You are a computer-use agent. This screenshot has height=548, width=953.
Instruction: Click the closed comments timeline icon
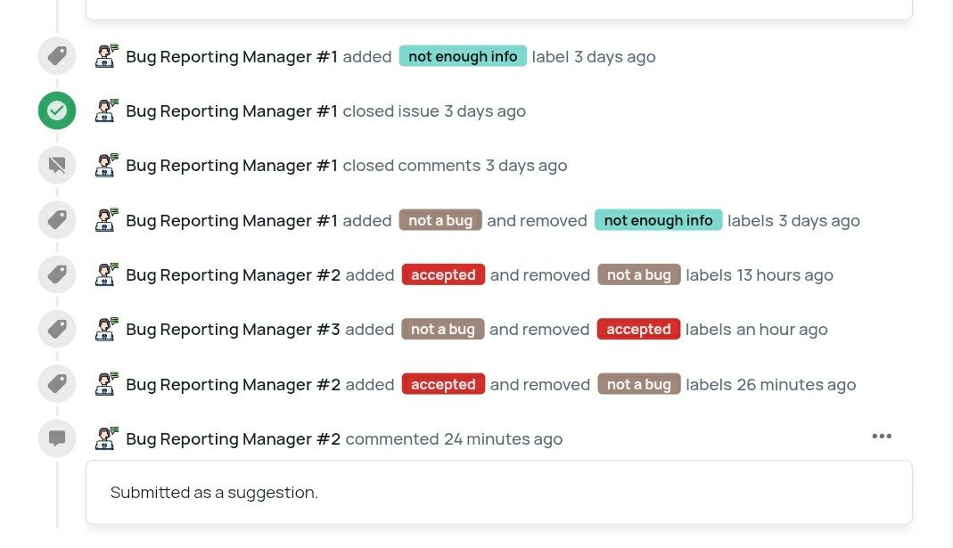pyautogui.click(x=57, y=165)
